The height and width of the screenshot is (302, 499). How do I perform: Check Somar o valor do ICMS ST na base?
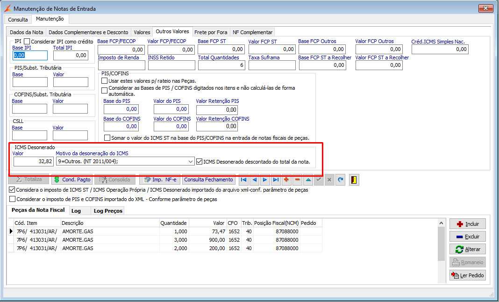[x=107, y=138]
